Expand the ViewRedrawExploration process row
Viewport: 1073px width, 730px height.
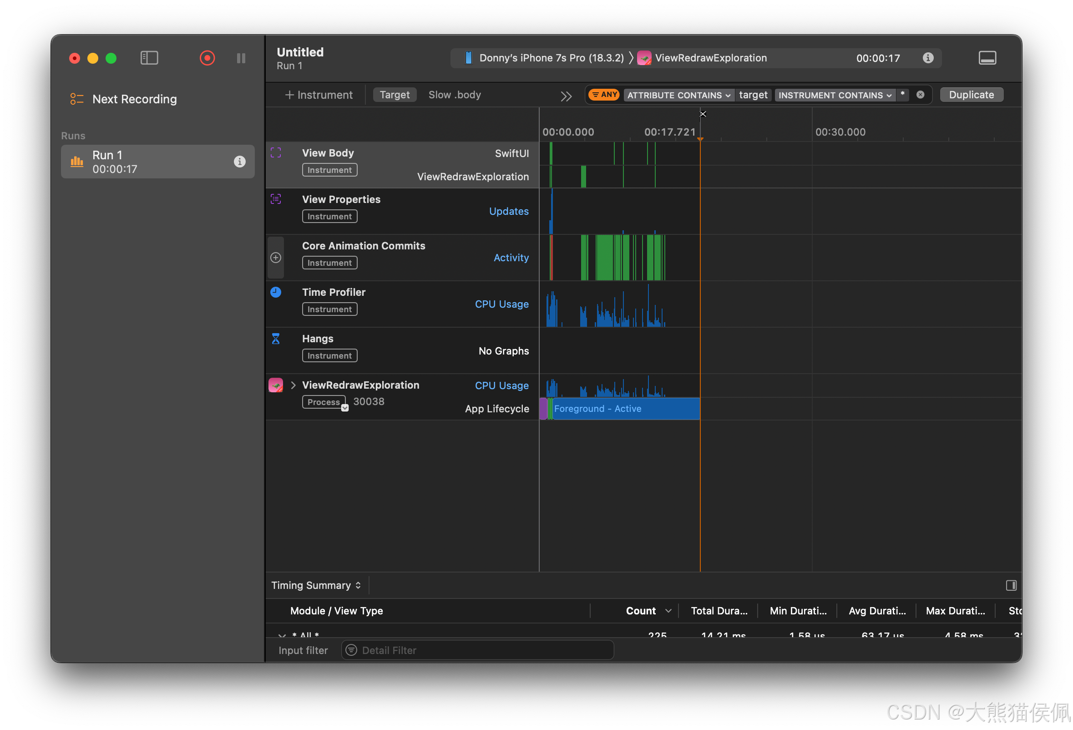(293, 385)
